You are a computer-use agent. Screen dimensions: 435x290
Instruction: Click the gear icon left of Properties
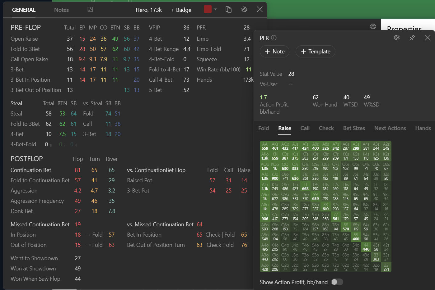(x=373, y=26)
